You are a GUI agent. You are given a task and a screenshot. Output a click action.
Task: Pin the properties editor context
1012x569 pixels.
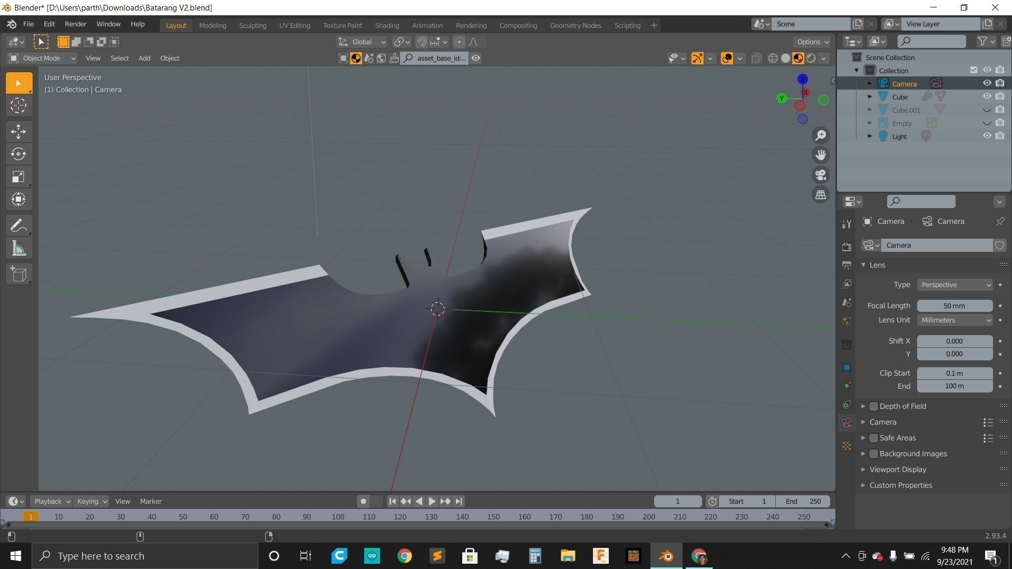(999, 222)
